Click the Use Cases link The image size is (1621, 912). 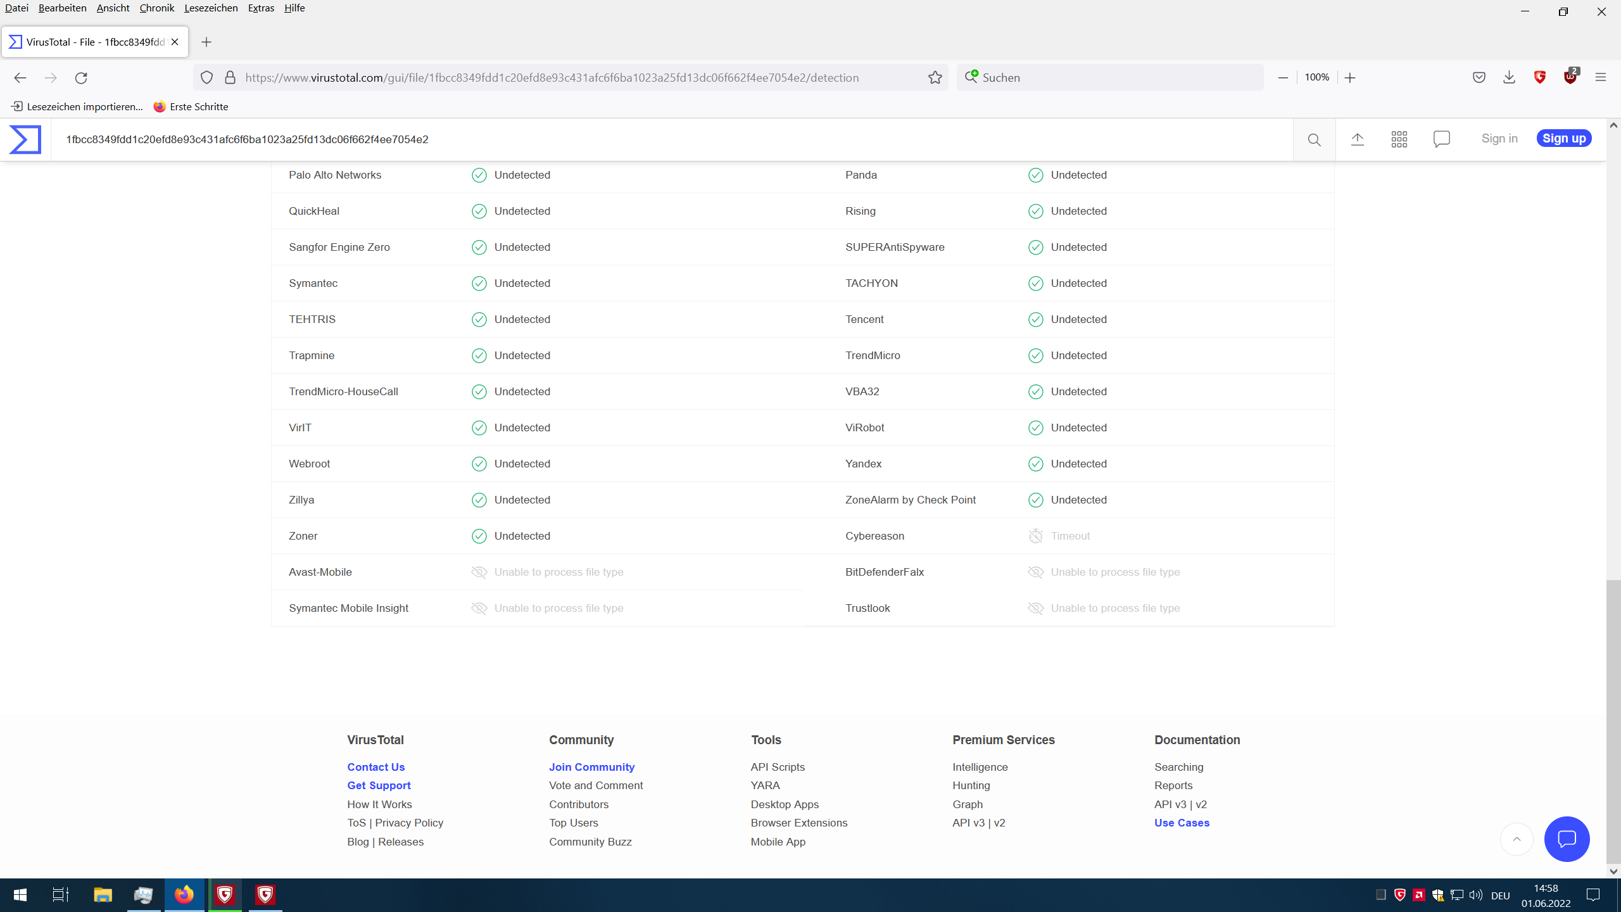pos(1182,823)
